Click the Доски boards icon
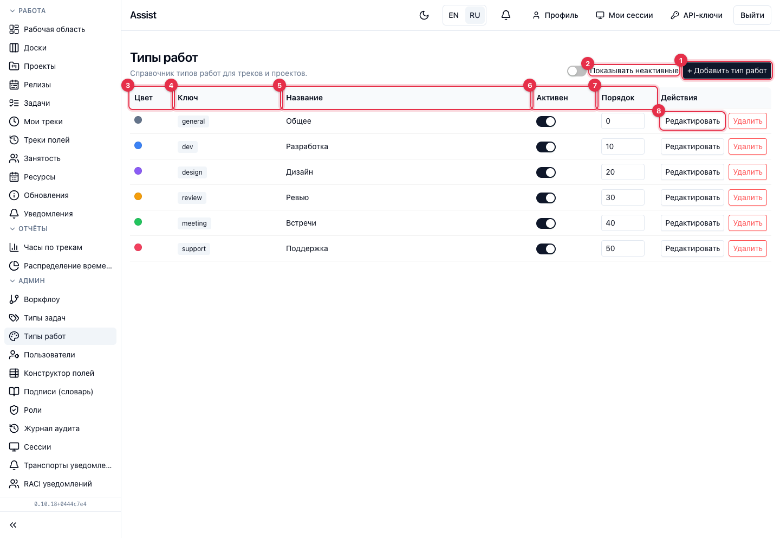This screenshot has height=538, width=780. click(x=14, y=48)
